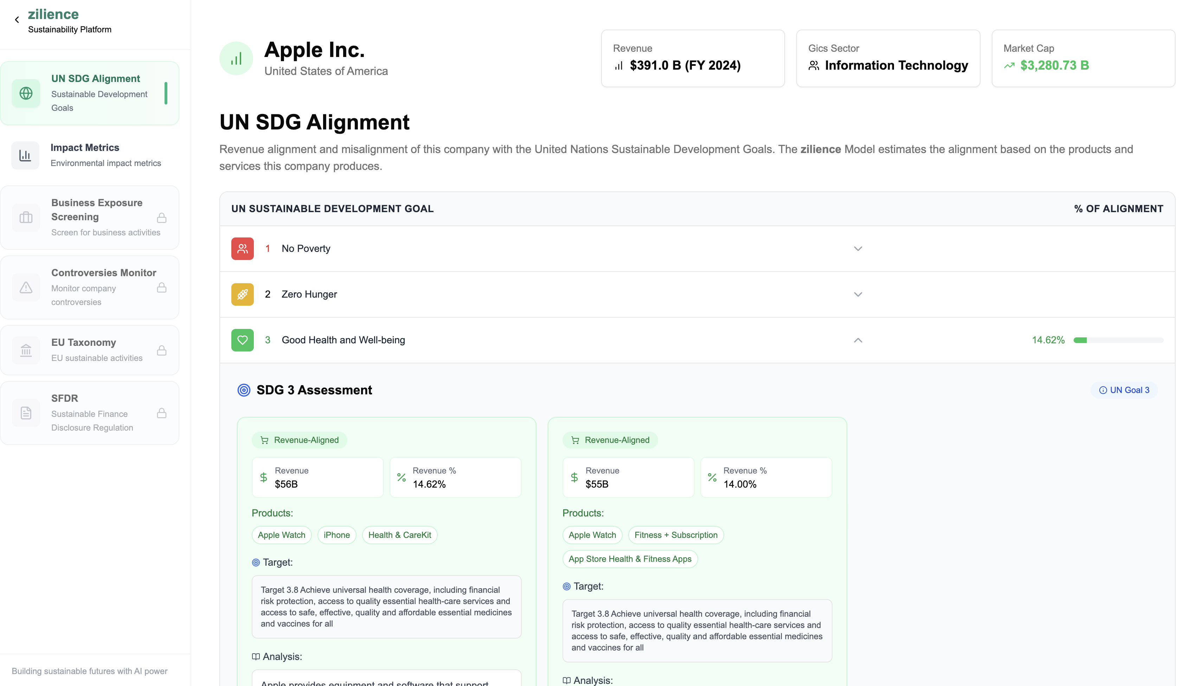
Task: Click the back arrow beside zilience logo
Action: click(17, 20)
